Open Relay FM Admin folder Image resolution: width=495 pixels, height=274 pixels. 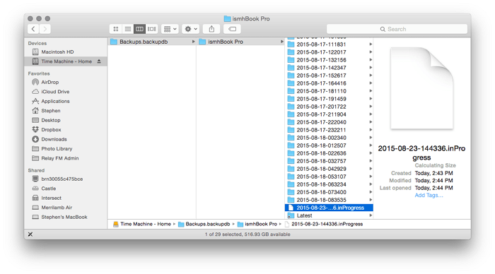(66, 158)
